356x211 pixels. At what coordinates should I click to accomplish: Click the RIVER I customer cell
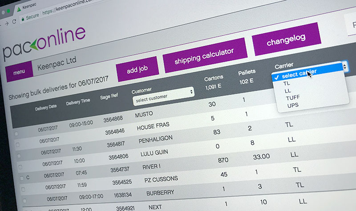[x=151, y=167]
